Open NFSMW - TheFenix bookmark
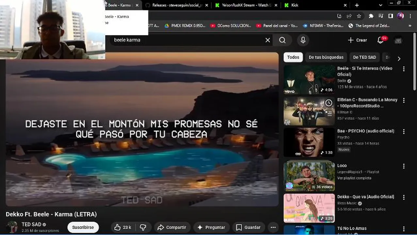Screen dimensions: 417x235 point(323,25)
